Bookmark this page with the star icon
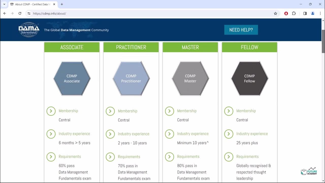This screenshot has width=325, height=183. (275, 13)
